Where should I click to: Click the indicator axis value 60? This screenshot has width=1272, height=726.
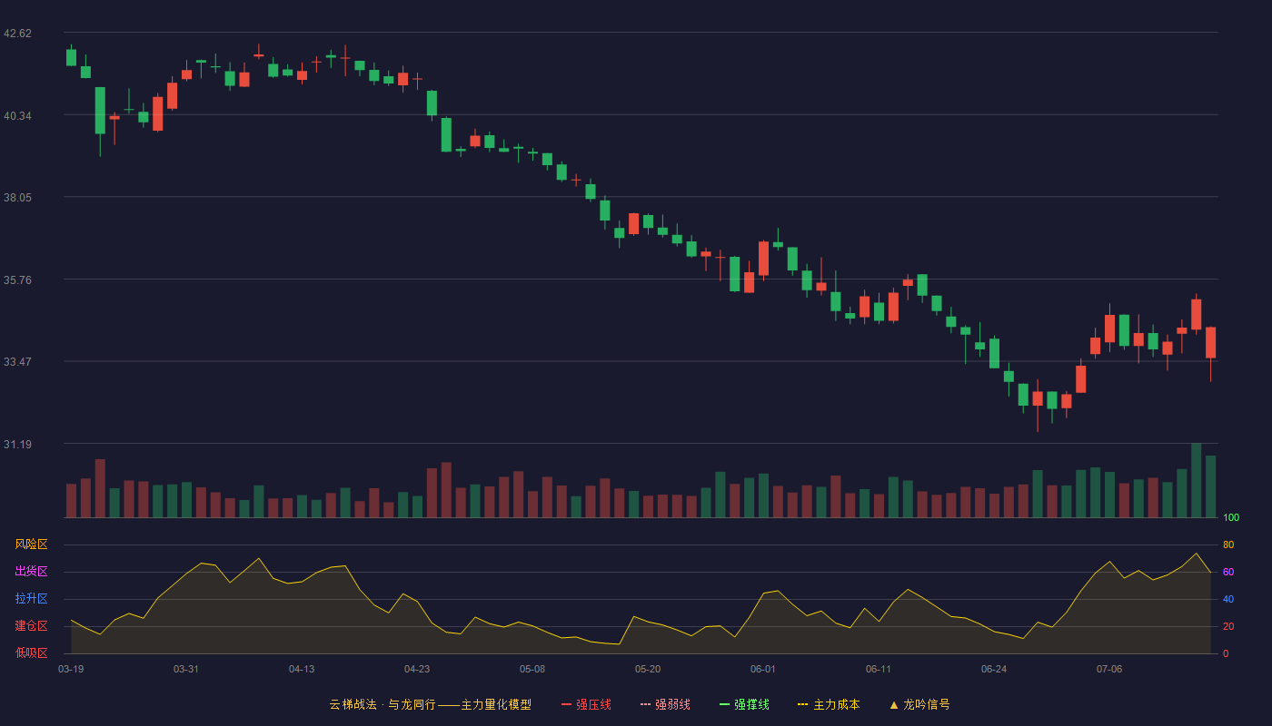click(1228, 572)
